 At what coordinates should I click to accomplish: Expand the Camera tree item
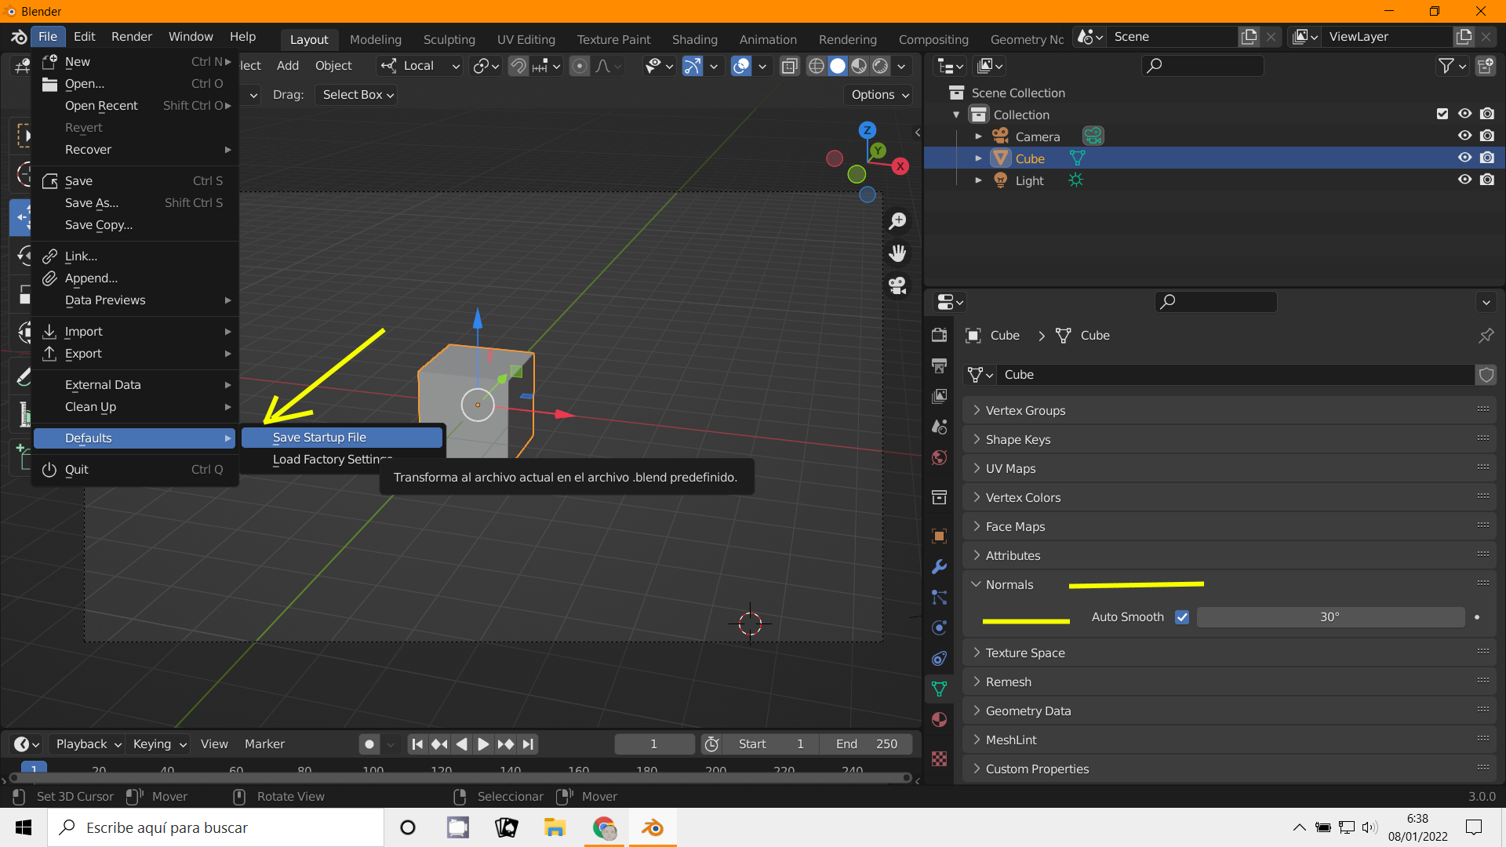pos(978,136)
